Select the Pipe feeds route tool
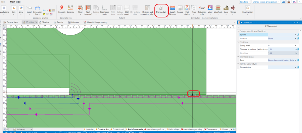The width and height of the screenshot is (302, 133). 105,10
